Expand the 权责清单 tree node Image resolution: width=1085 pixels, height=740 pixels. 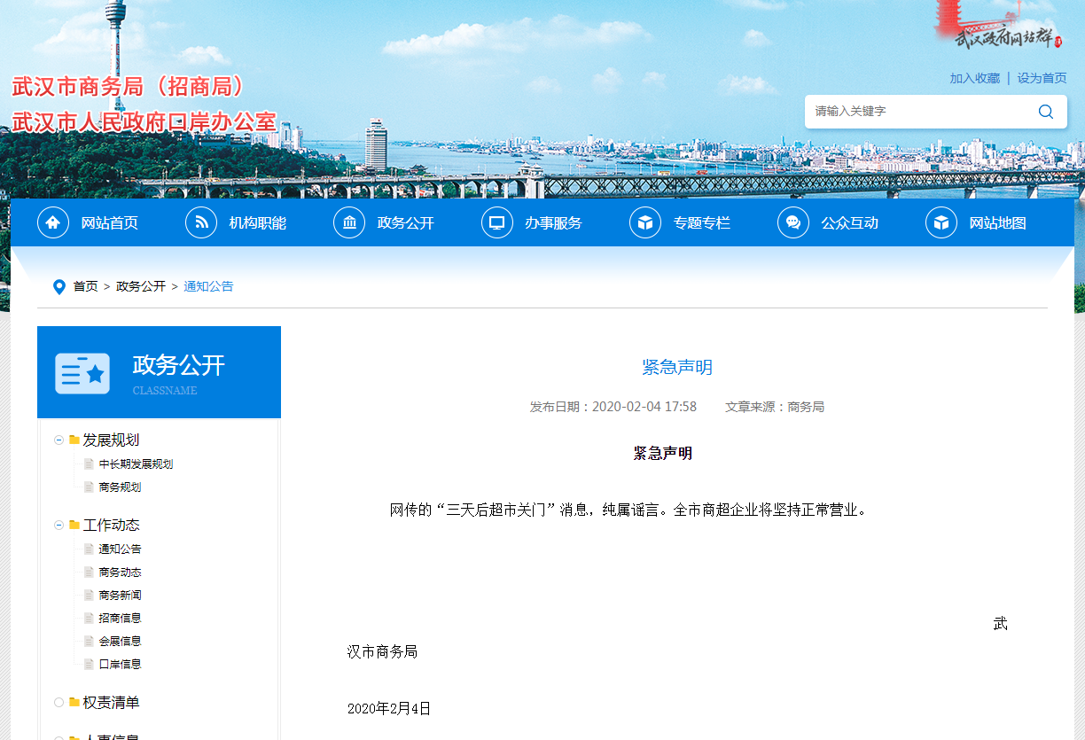coord(59,703)
